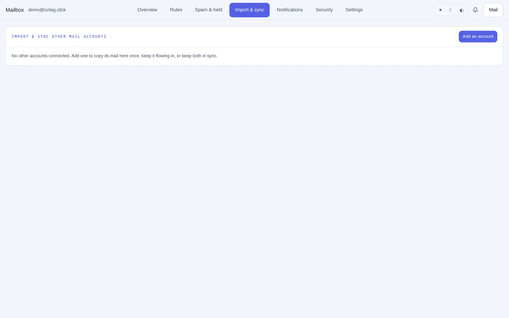Screen dimensions: 509x318
Task: Click the demo@oztag.click address
Action: pos(47,10)
